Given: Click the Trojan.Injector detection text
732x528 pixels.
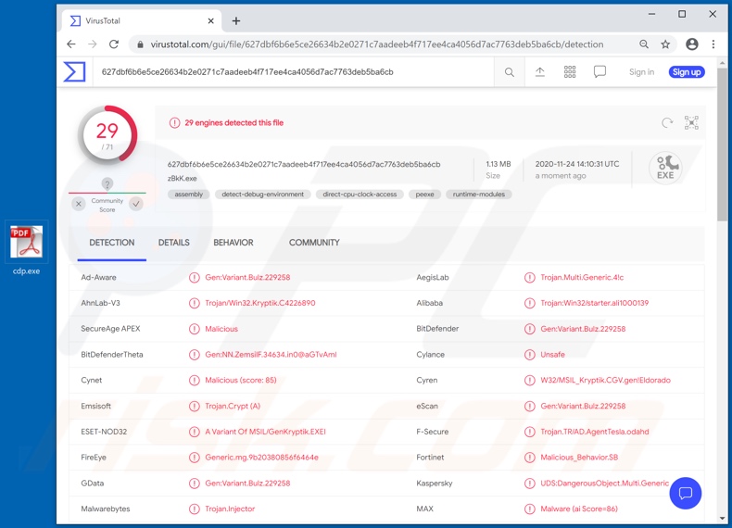Looking at the screenshot, I should coord(230,509).
